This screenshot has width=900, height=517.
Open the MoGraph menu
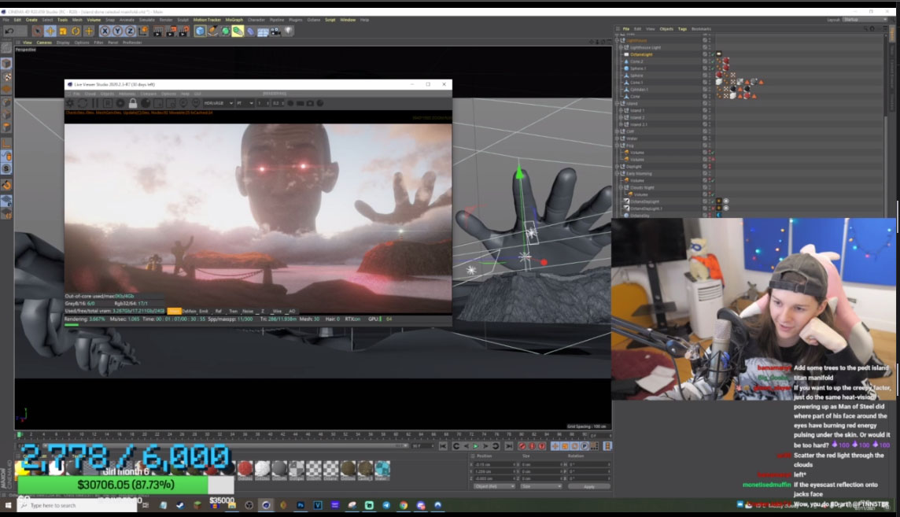pos(234,20)
